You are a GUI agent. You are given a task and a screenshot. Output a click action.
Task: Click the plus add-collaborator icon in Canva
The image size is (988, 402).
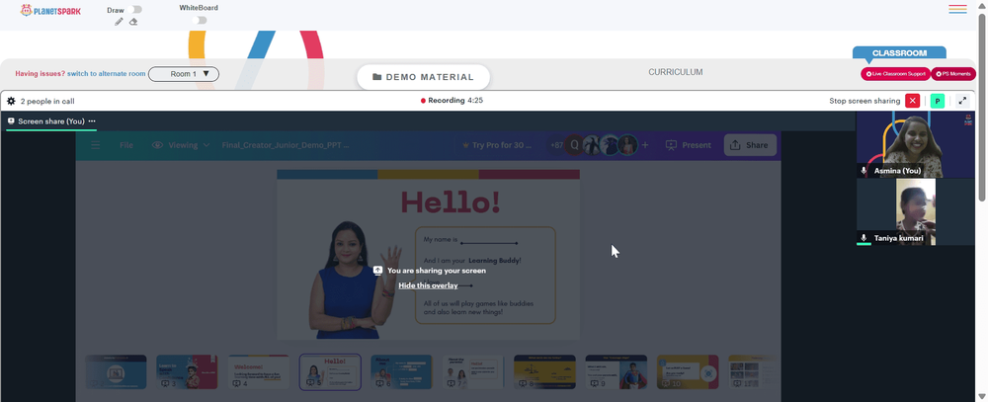pos(644,145)
